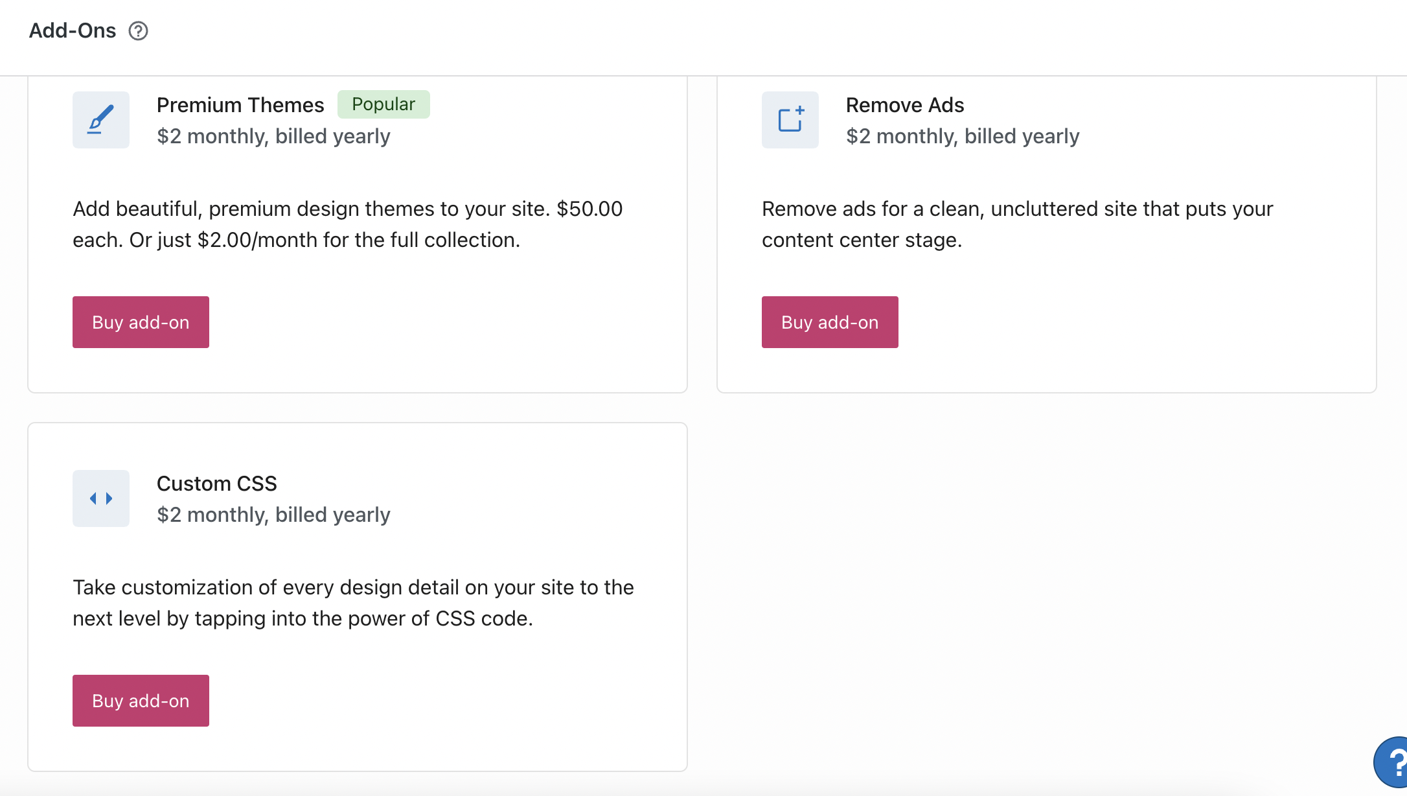Click the Remove Ads square-plus icon
The height and width of the screenshot is (796, 1407).
tap(790, 120)
